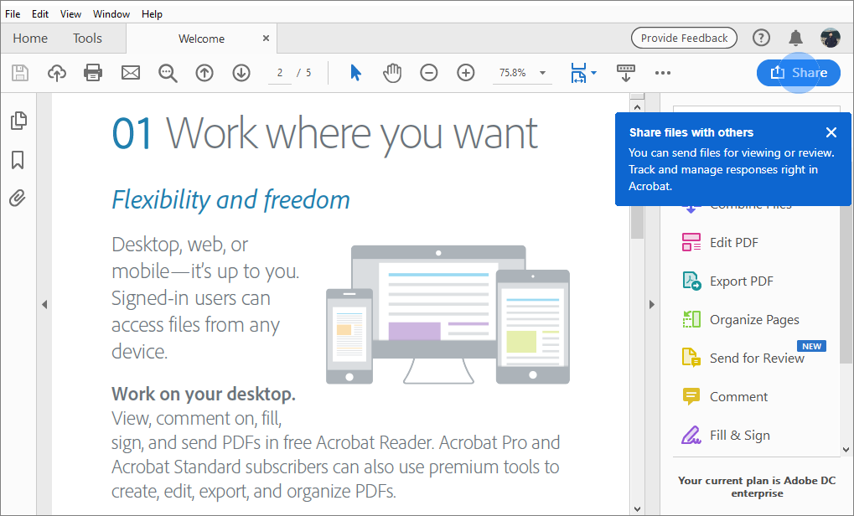
Task: Open the Page Thumbnails panel
Action: coord(18,121)
